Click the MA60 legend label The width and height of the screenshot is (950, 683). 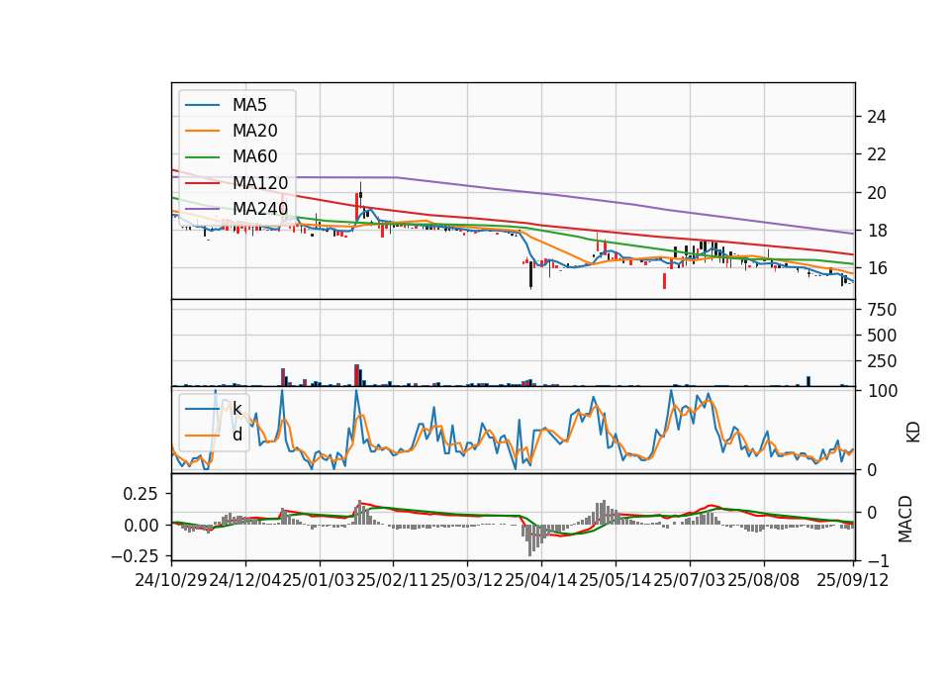pyautogui.click(x=254, y=156)
